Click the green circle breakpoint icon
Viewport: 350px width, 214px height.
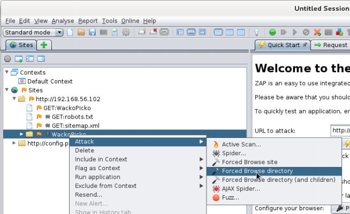tap(272, 33)
